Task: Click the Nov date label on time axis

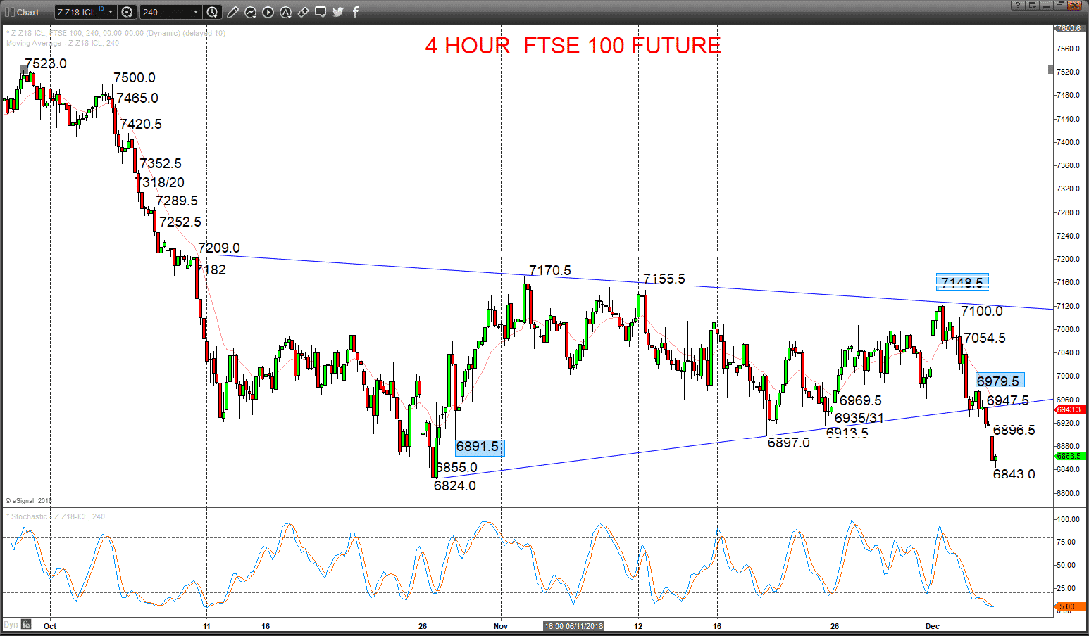Action: tap(501, 625)
